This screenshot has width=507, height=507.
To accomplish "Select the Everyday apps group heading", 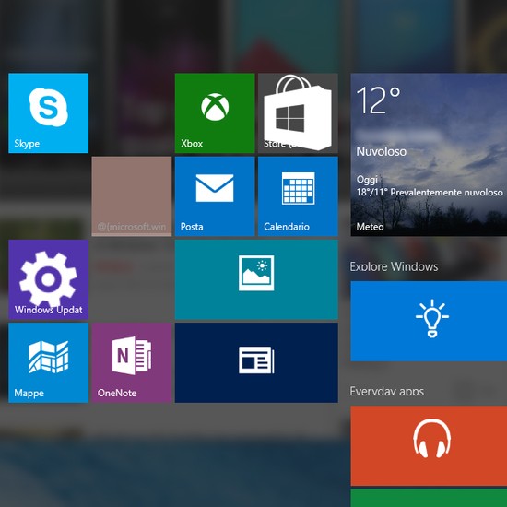I will tap(387, 391).
